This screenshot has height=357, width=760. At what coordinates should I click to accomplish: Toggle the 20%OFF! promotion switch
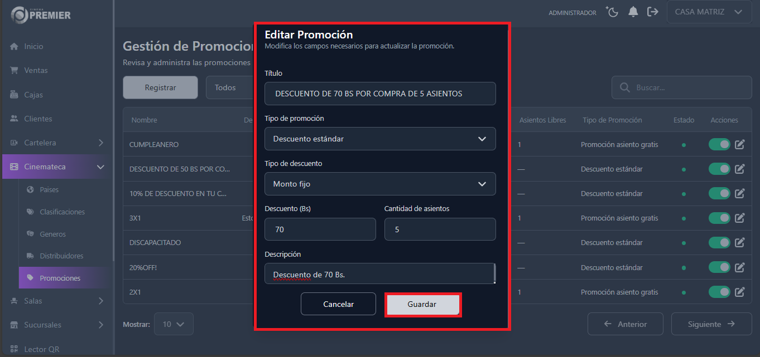tap(719, 267)
